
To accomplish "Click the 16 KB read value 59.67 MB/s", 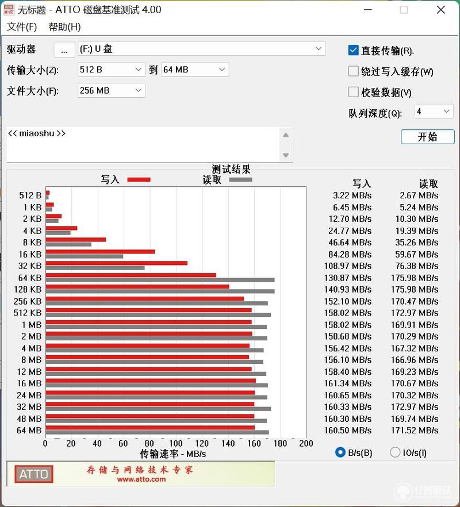I will (417, 255).
